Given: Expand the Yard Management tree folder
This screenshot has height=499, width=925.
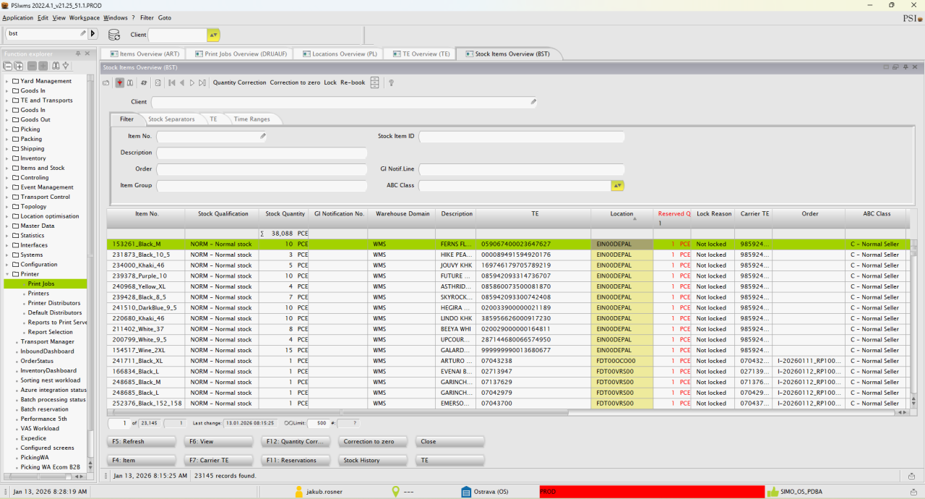Looking at the screenshot, I should pos(7,81).
